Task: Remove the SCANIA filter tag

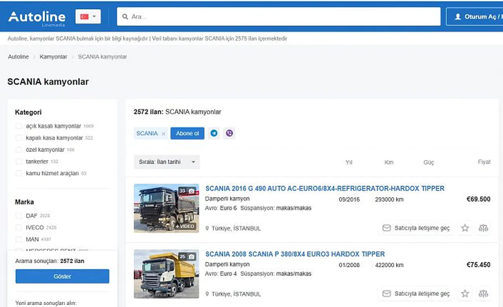Action: pos(163,134)
